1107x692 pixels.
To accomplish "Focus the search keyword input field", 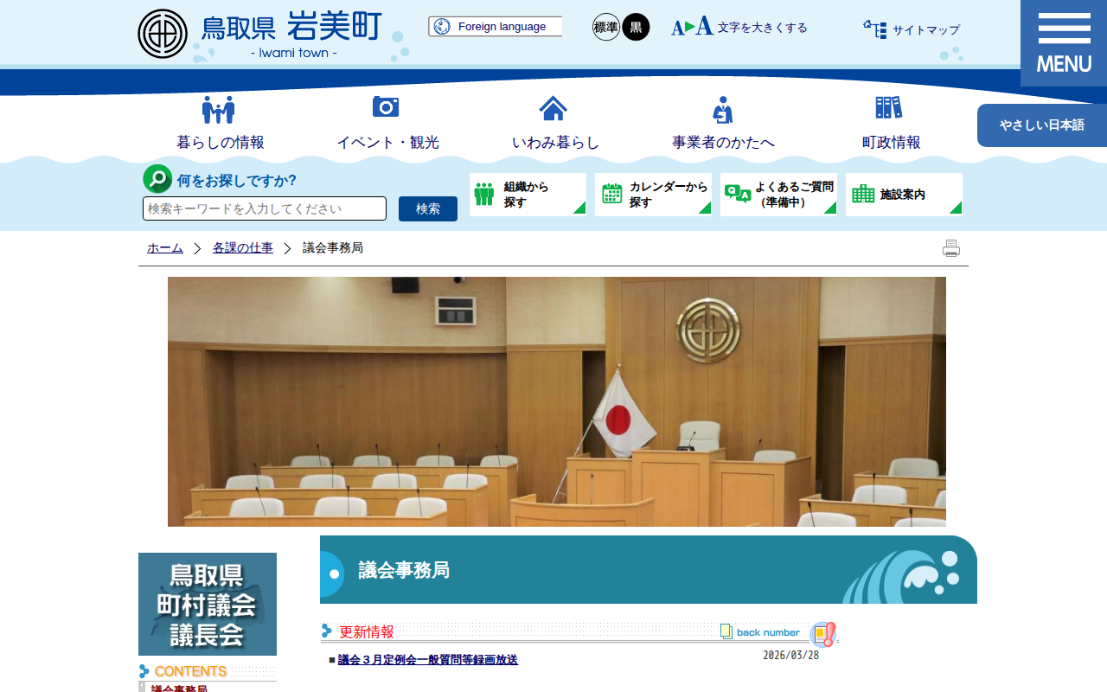I will 265,208.
